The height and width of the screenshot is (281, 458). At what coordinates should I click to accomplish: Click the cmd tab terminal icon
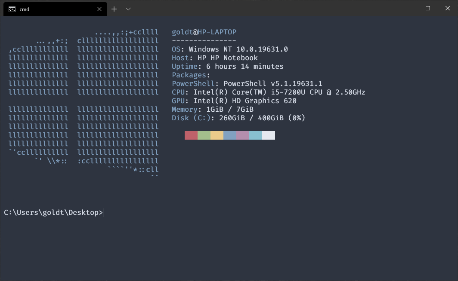[x=12, y=9]
